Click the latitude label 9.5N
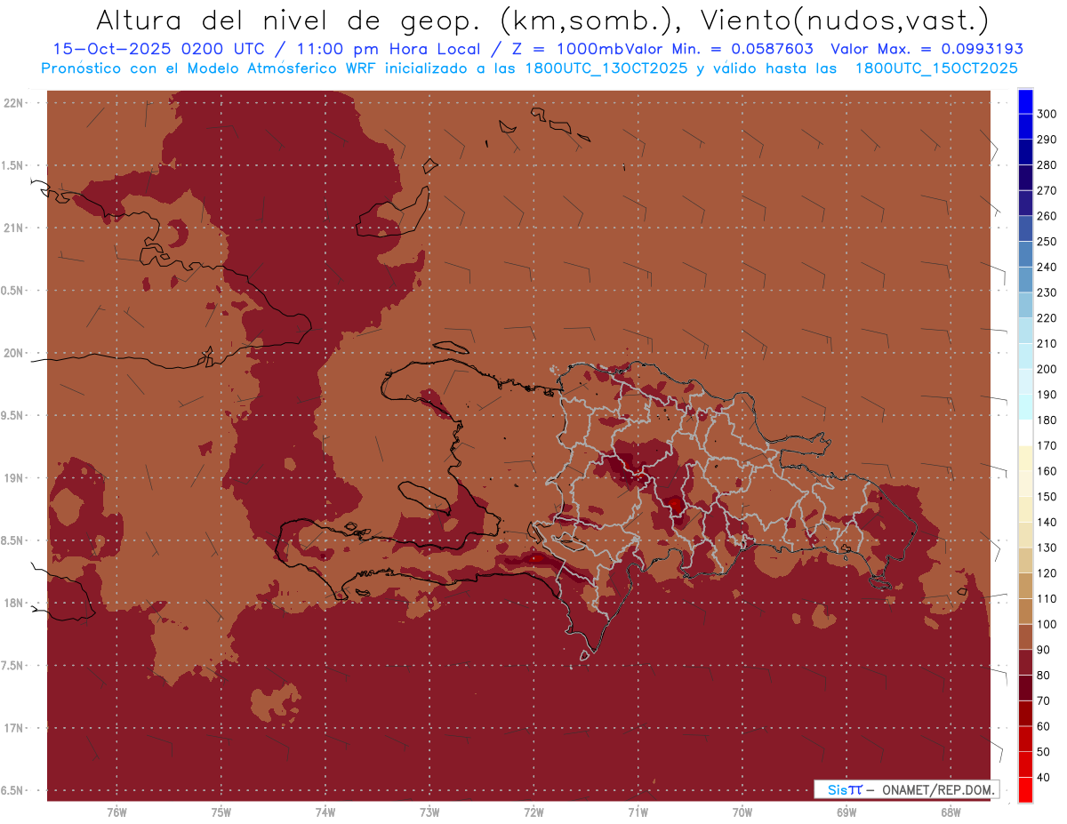 point(13,415)
